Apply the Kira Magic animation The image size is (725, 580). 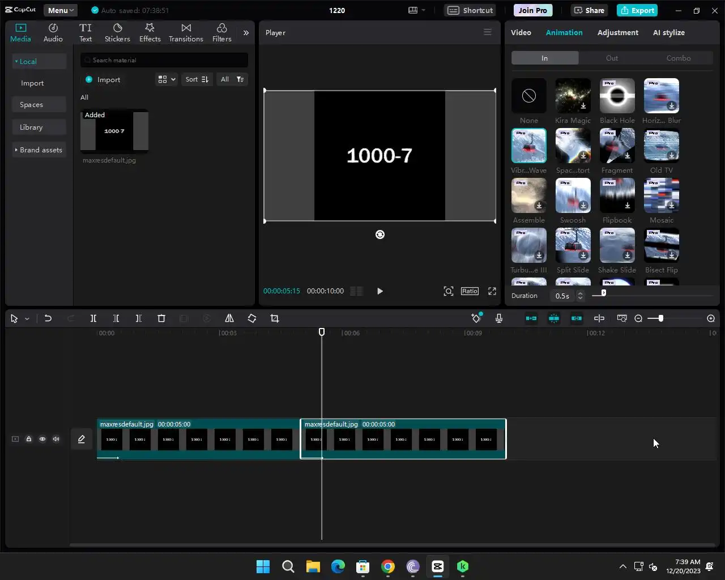573,96
